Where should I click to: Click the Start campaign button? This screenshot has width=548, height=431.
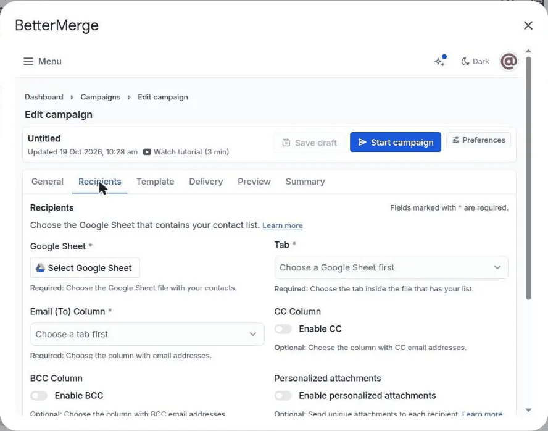click(x=396, y=142)
